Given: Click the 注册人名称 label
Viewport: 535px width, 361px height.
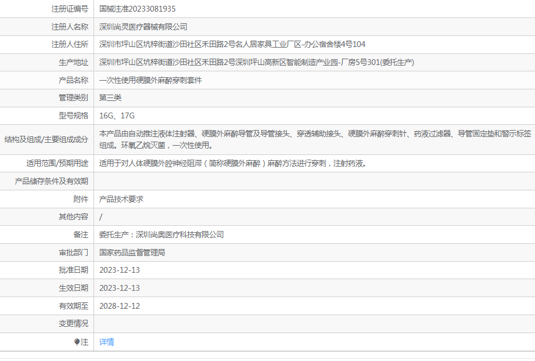Looking at the screenshot, I should click(70, 27).
